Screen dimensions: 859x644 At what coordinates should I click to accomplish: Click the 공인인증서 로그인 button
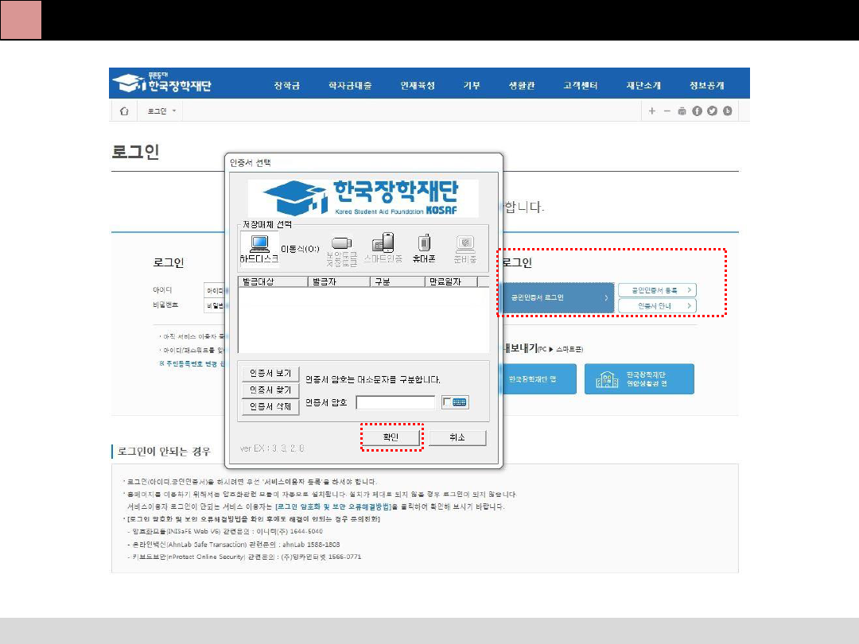557,298
